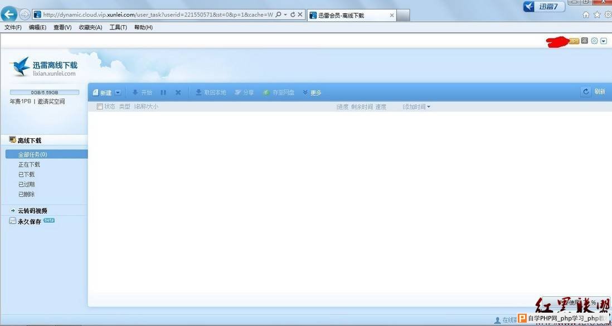Open the address bar dropdown arrow
The image size is (612, 326).
click(285, 15)
